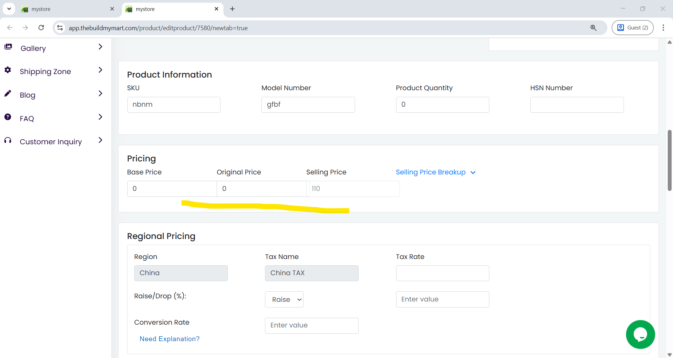Click the zoom magnifier icon in address bar

click(x=593, y=28)
